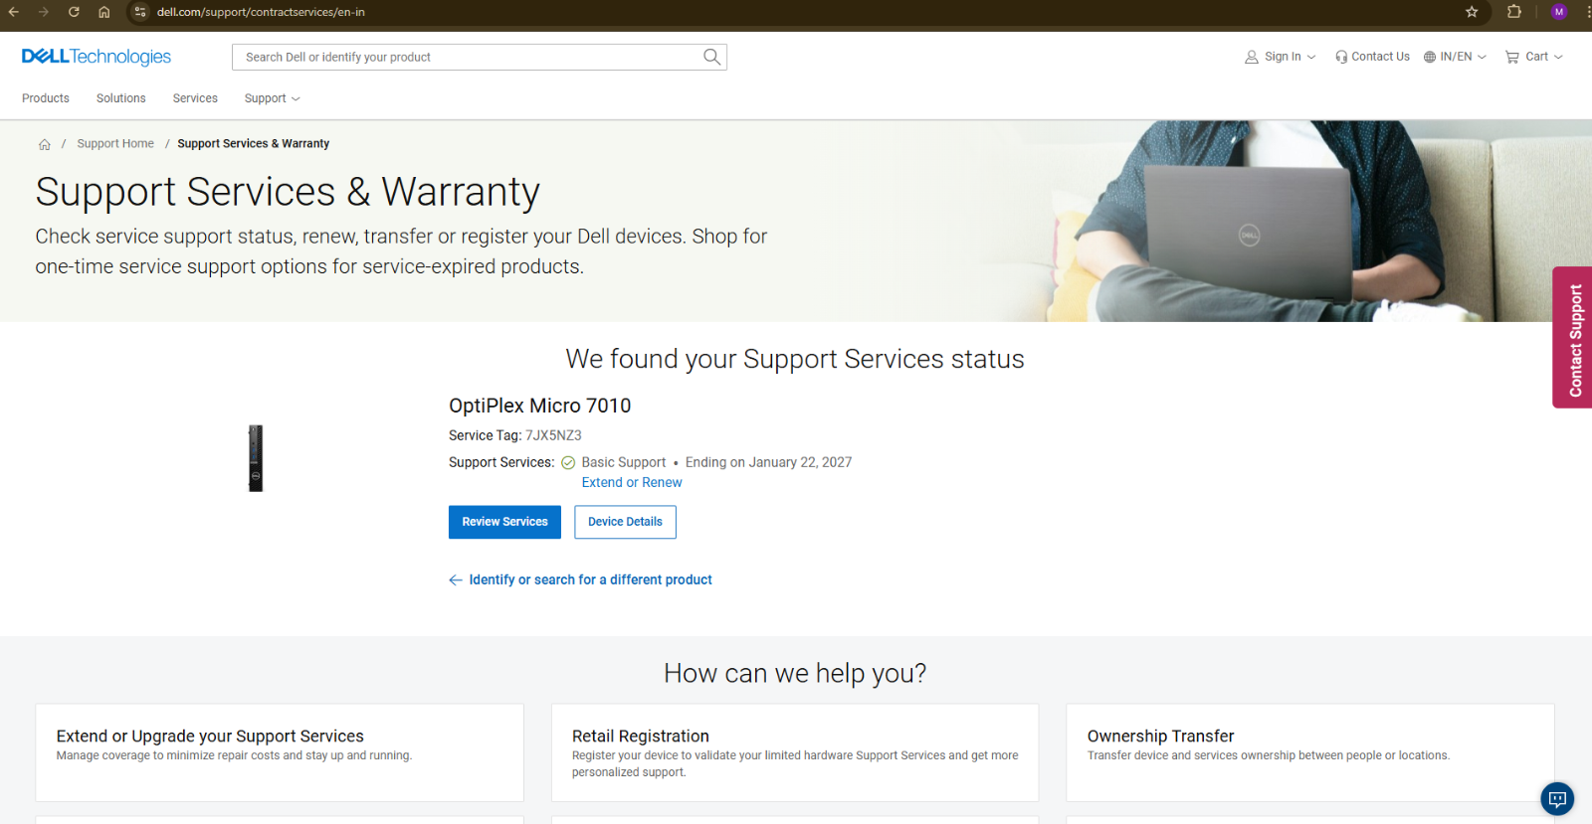Screen dimensions: 1592x824
Task: Open the Support menu
Action: (x=272, y=98)
